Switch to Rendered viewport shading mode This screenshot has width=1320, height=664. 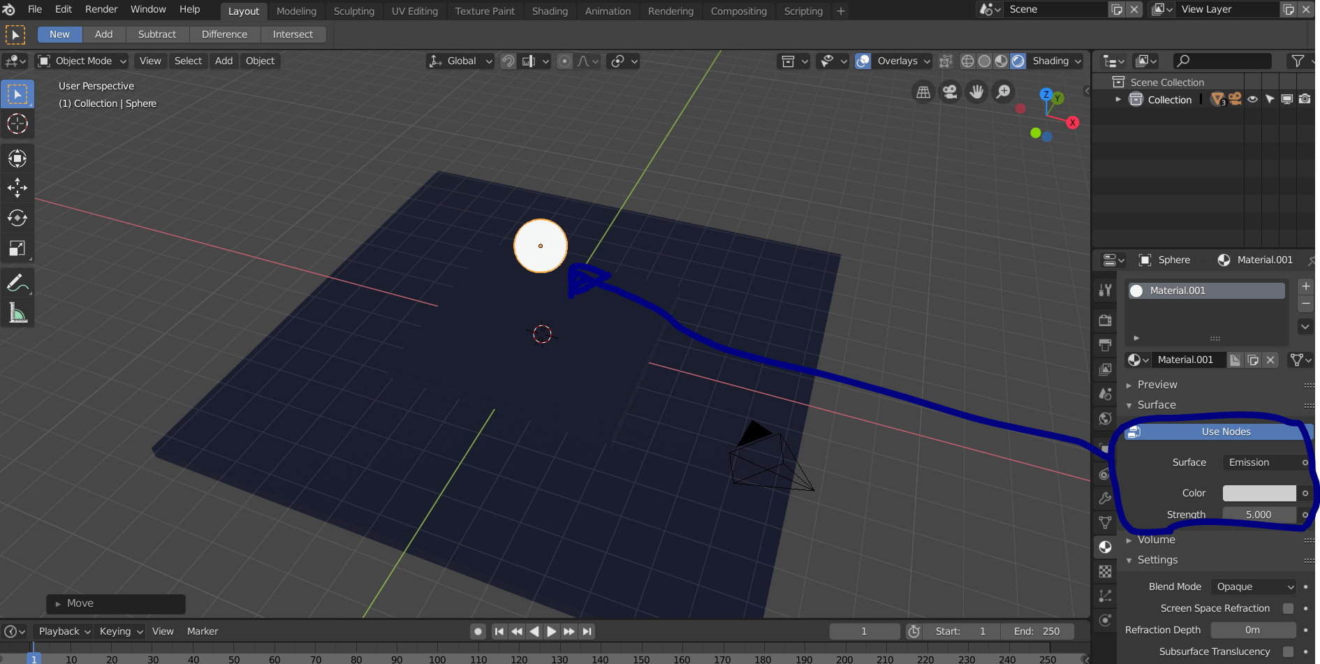point(1017,61)
